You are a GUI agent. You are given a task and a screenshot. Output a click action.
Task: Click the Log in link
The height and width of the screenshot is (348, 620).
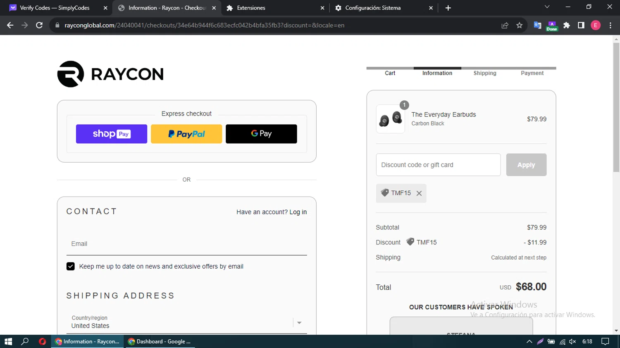pos(298,212)
